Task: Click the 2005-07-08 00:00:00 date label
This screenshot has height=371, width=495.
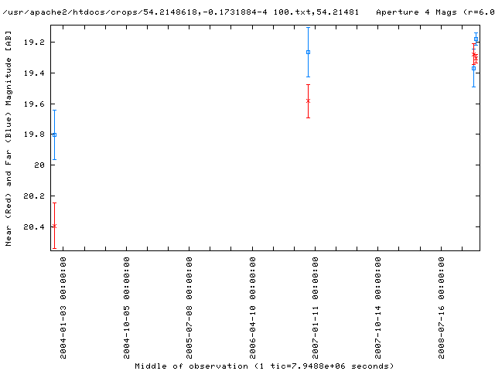Action: tap(189, 308)
